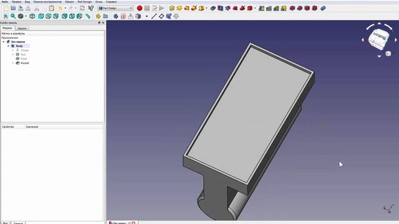This screenshot has width=399, height=224.
Task: Switch to left view cube icon
Action: point(79,16)
